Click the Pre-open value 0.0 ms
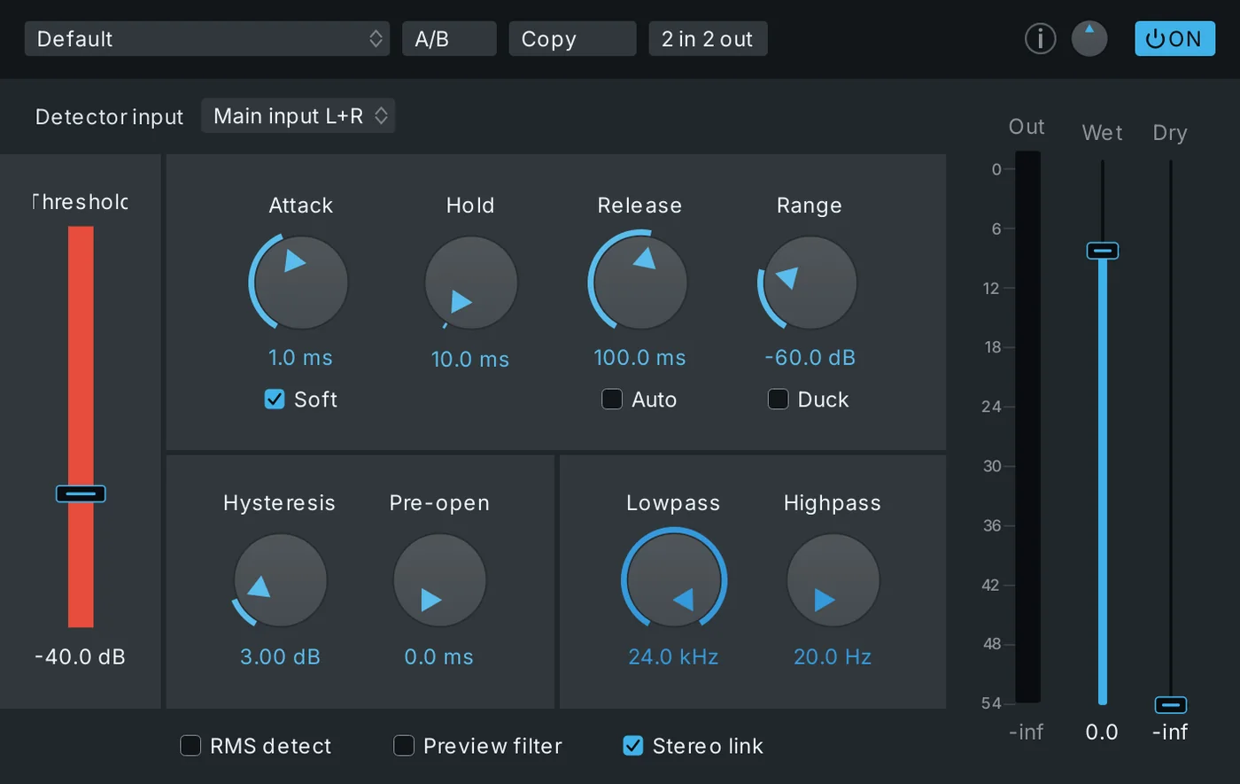The width and height of the screenshot is (1240, 784). [x=439, y=657]
